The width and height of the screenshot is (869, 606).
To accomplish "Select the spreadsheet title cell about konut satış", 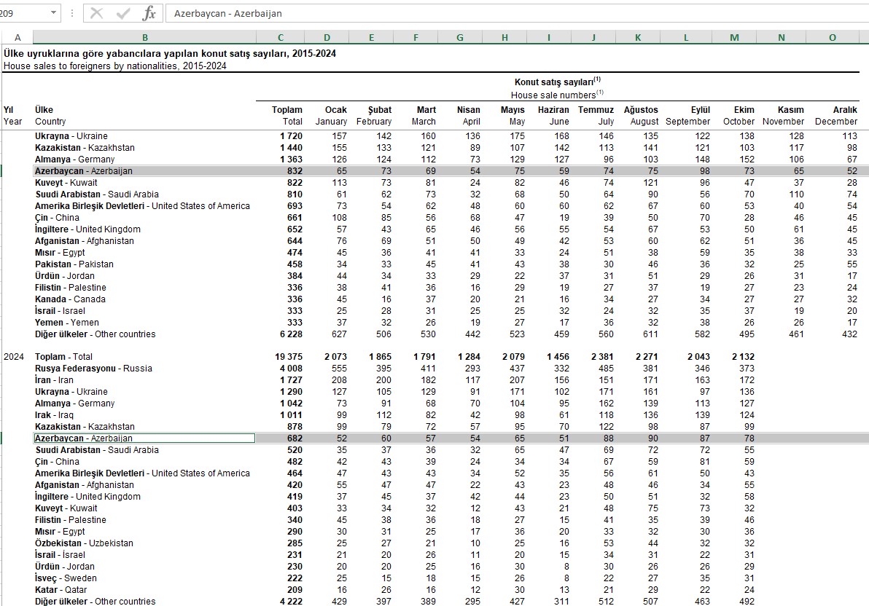I will click(x=169, y=54).
